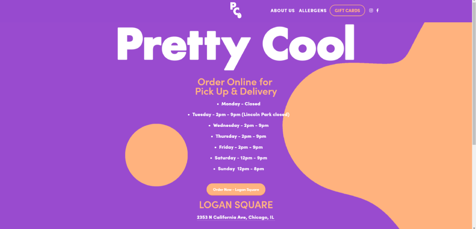This screenshot has width=476, height=229.
Task: Click the Sunday 12pm – 8pm entry
Action: pos(240,169)
